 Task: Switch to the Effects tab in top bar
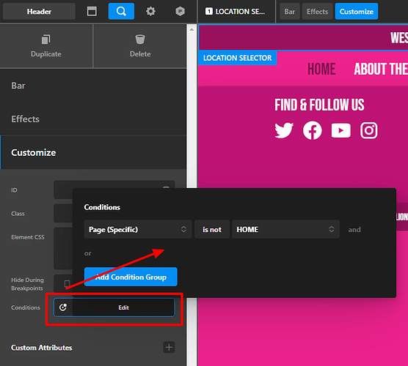(317, 12)
